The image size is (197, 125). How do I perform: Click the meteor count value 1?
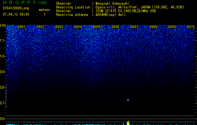(44, 14)
